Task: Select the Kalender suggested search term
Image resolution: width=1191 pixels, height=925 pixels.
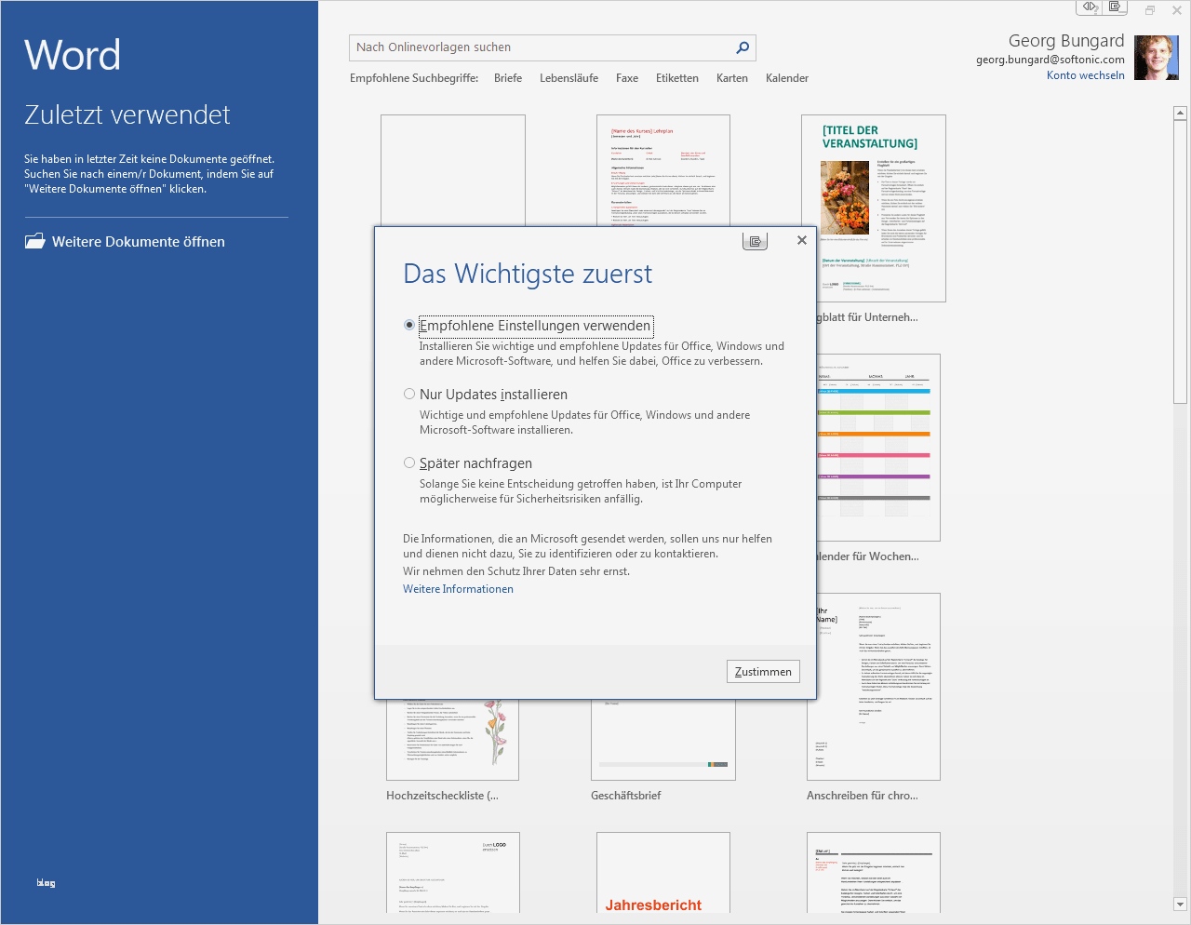Action: [787, 78]
